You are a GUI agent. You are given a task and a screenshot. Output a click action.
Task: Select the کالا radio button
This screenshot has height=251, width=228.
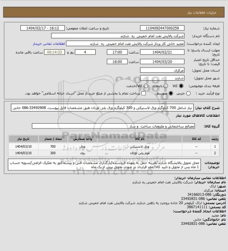point(181,86)
